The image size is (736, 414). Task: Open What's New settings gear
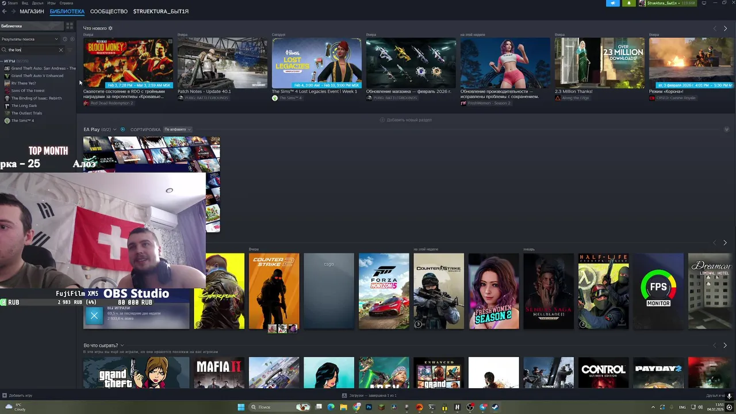(110, 28)
